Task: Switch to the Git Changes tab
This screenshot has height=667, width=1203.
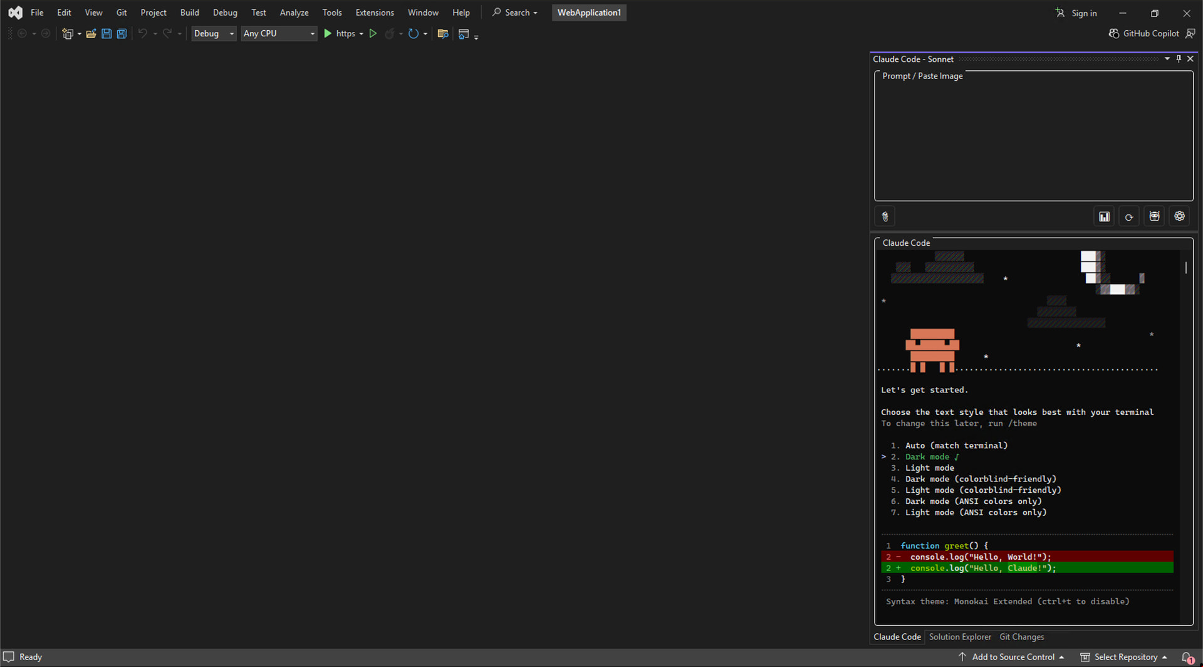Action: [1021, 637]
